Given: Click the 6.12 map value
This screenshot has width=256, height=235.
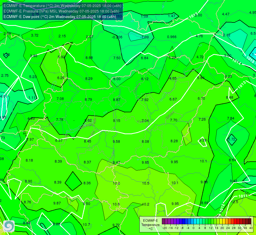Looking at the screenshot, I should click(x=145, y=79).
